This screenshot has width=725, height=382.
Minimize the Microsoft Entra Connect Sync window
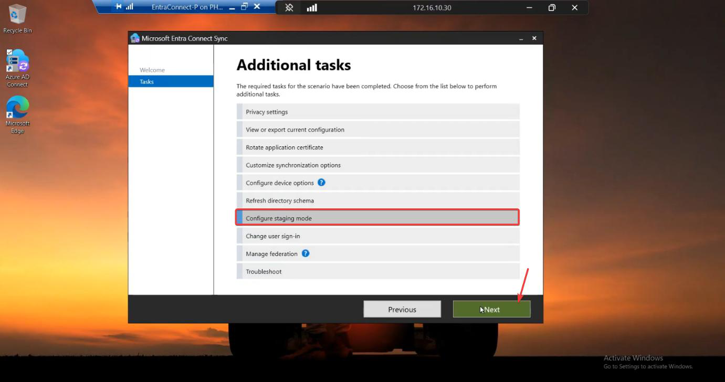coord(521,39)
